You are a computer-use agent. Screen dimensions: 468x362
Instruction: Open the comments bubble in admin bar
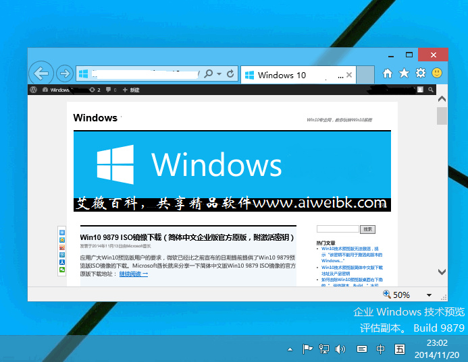coord(111,90)
